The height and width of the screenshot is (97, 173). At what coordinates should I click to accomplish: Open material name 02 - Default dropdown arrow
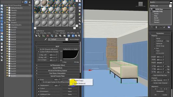(67, 39)
